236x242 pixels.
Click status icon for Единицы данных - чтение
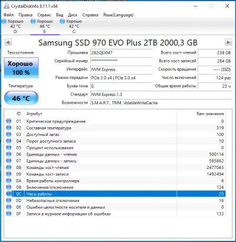click(x=9, y=154)
